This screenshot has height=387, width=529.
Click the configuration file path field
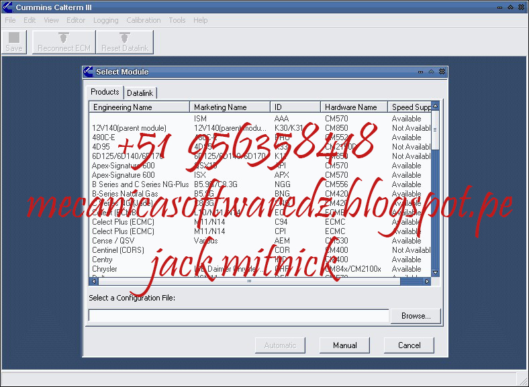tap(238, 316)
